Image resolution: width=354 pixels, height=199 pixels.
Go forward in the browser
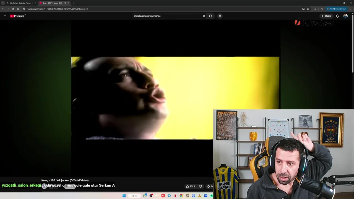click(x=8, y=9)
